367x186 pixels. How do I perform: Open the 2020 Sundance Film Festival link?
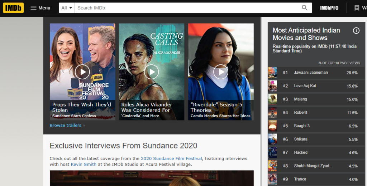tap(171, 158)
